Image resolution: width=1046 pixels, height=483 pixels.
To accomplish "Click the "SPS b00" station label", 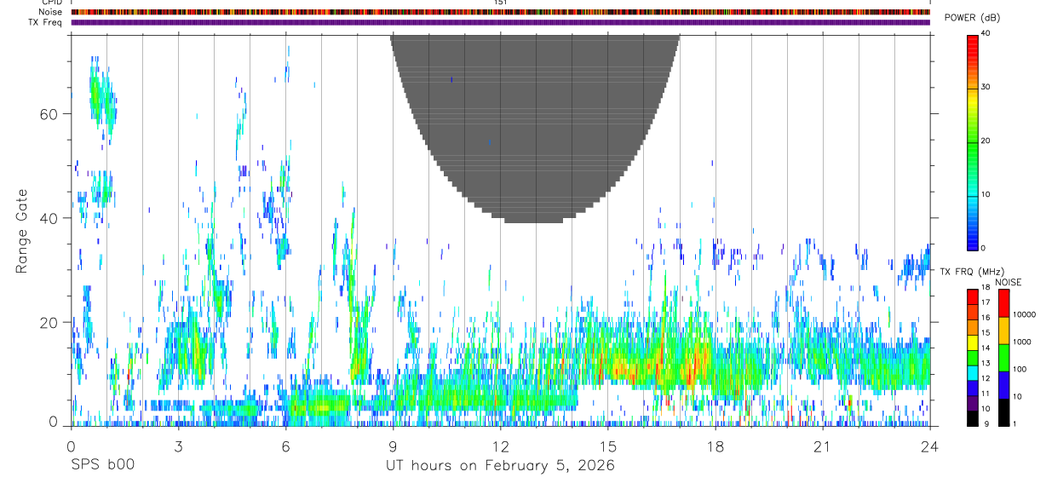I will click(102, 465).
